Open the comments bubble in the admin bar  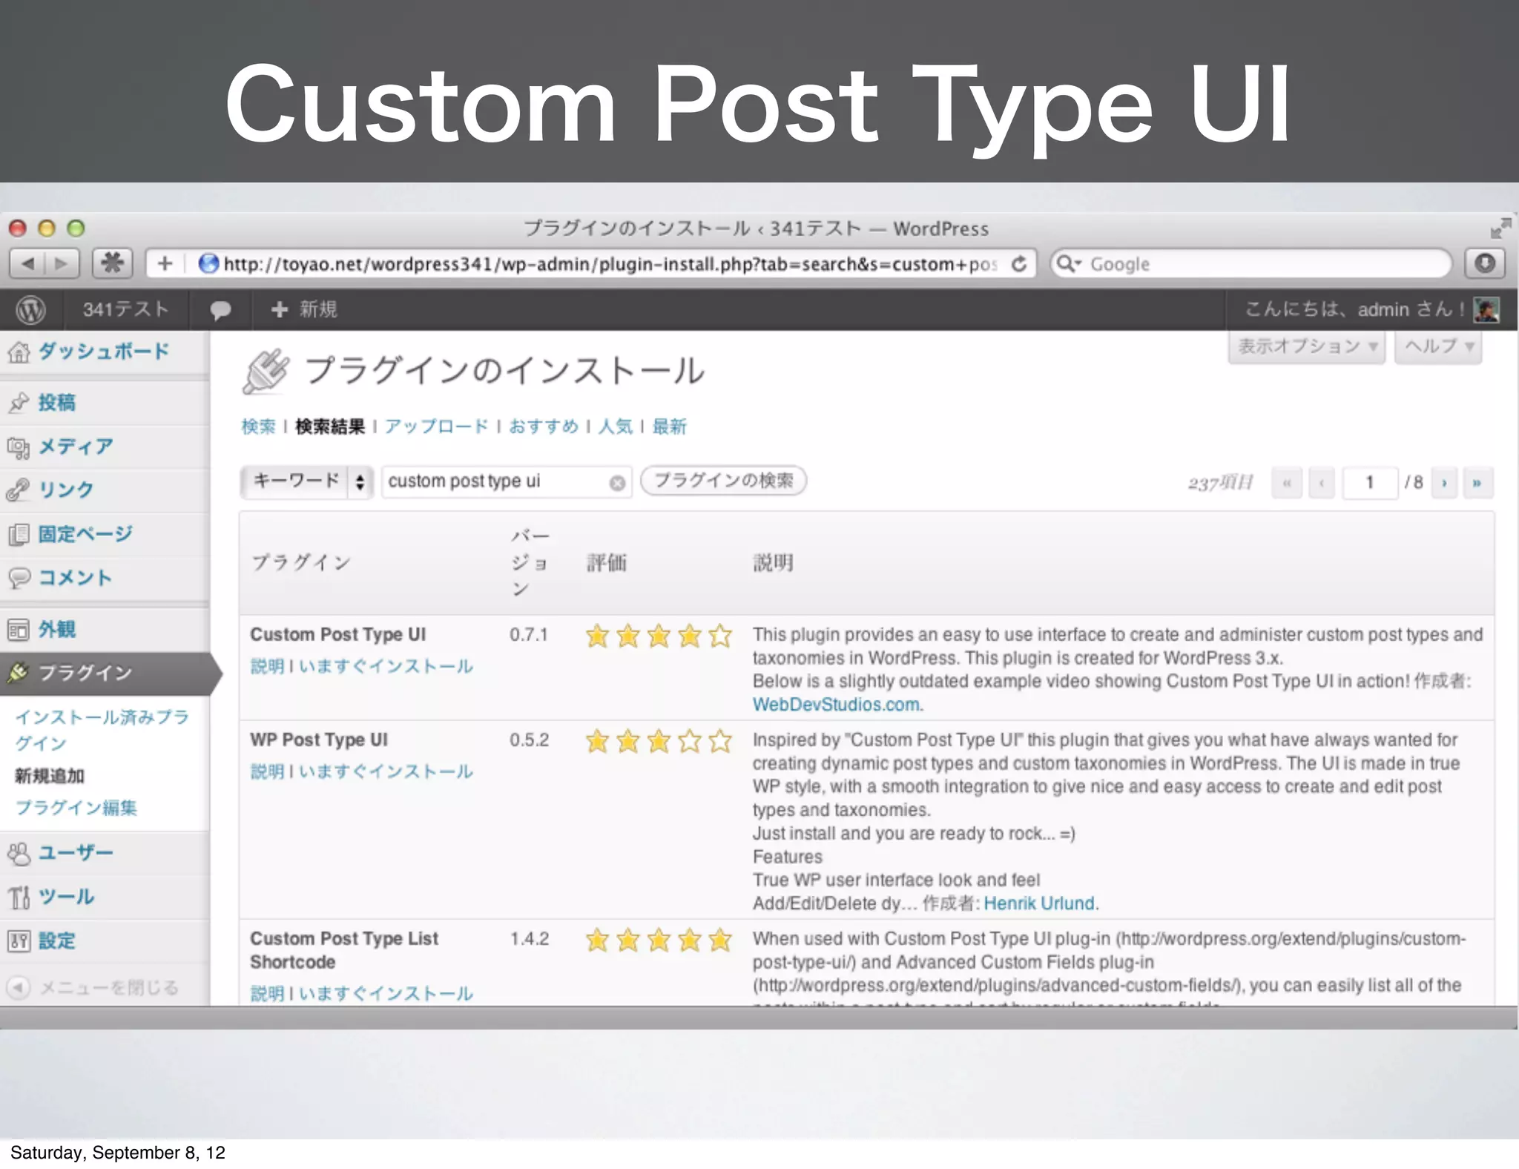tap(220, 310)
